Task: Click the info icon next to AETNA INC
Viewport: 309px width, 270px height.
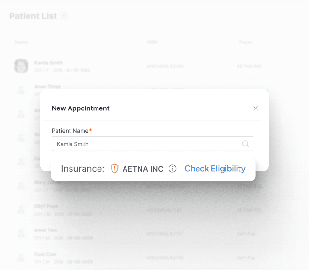Action: coord(172,169)
